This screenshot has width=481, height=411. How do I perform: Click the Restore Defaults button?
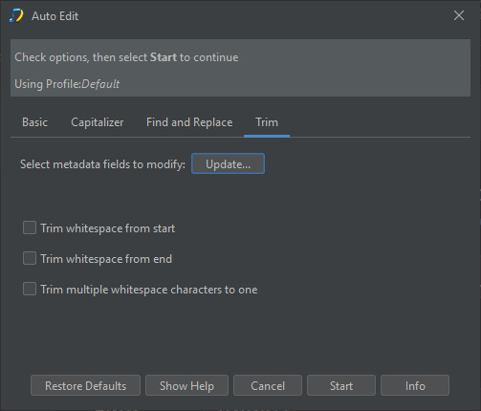pos(85,385)
